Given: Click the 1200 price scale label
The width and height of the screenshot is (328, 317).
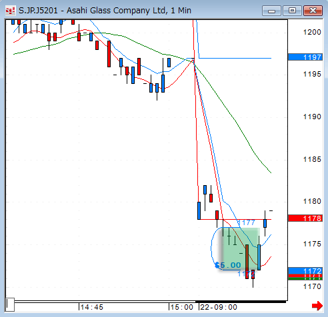Looking at the screenshot, I should (312, 32).
